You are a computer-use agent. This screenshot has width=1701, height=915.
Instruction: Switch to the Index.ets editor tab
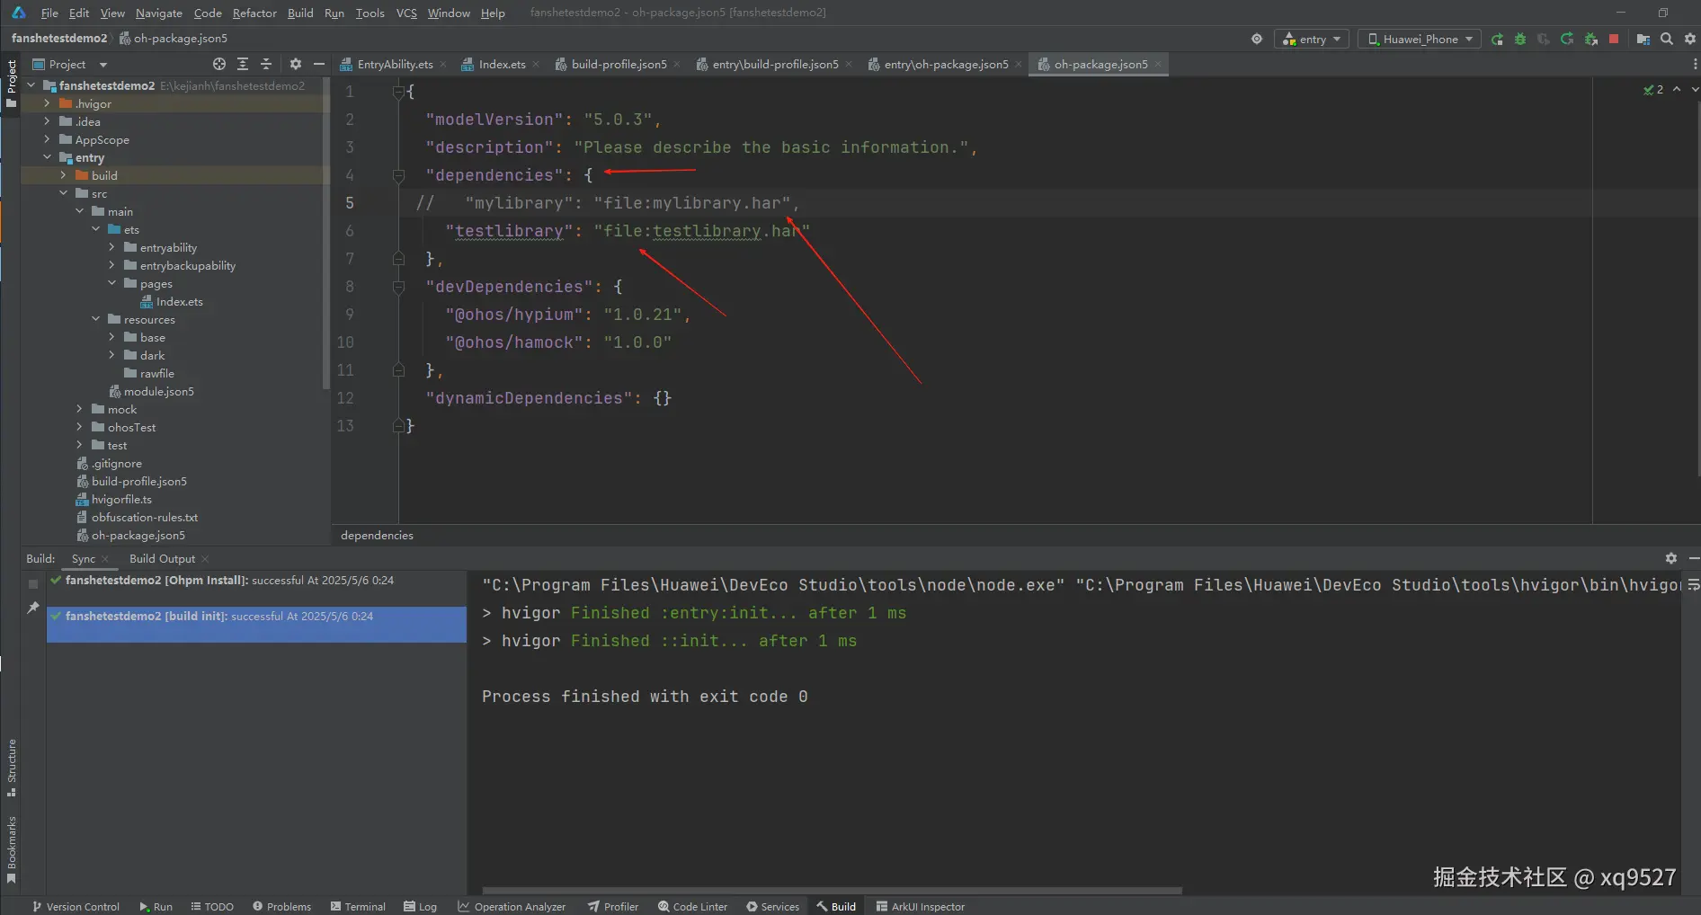pos(501,65)
